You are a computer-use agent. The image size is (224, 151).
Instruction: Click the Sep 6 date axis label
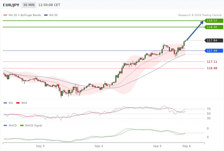(186, 146)
